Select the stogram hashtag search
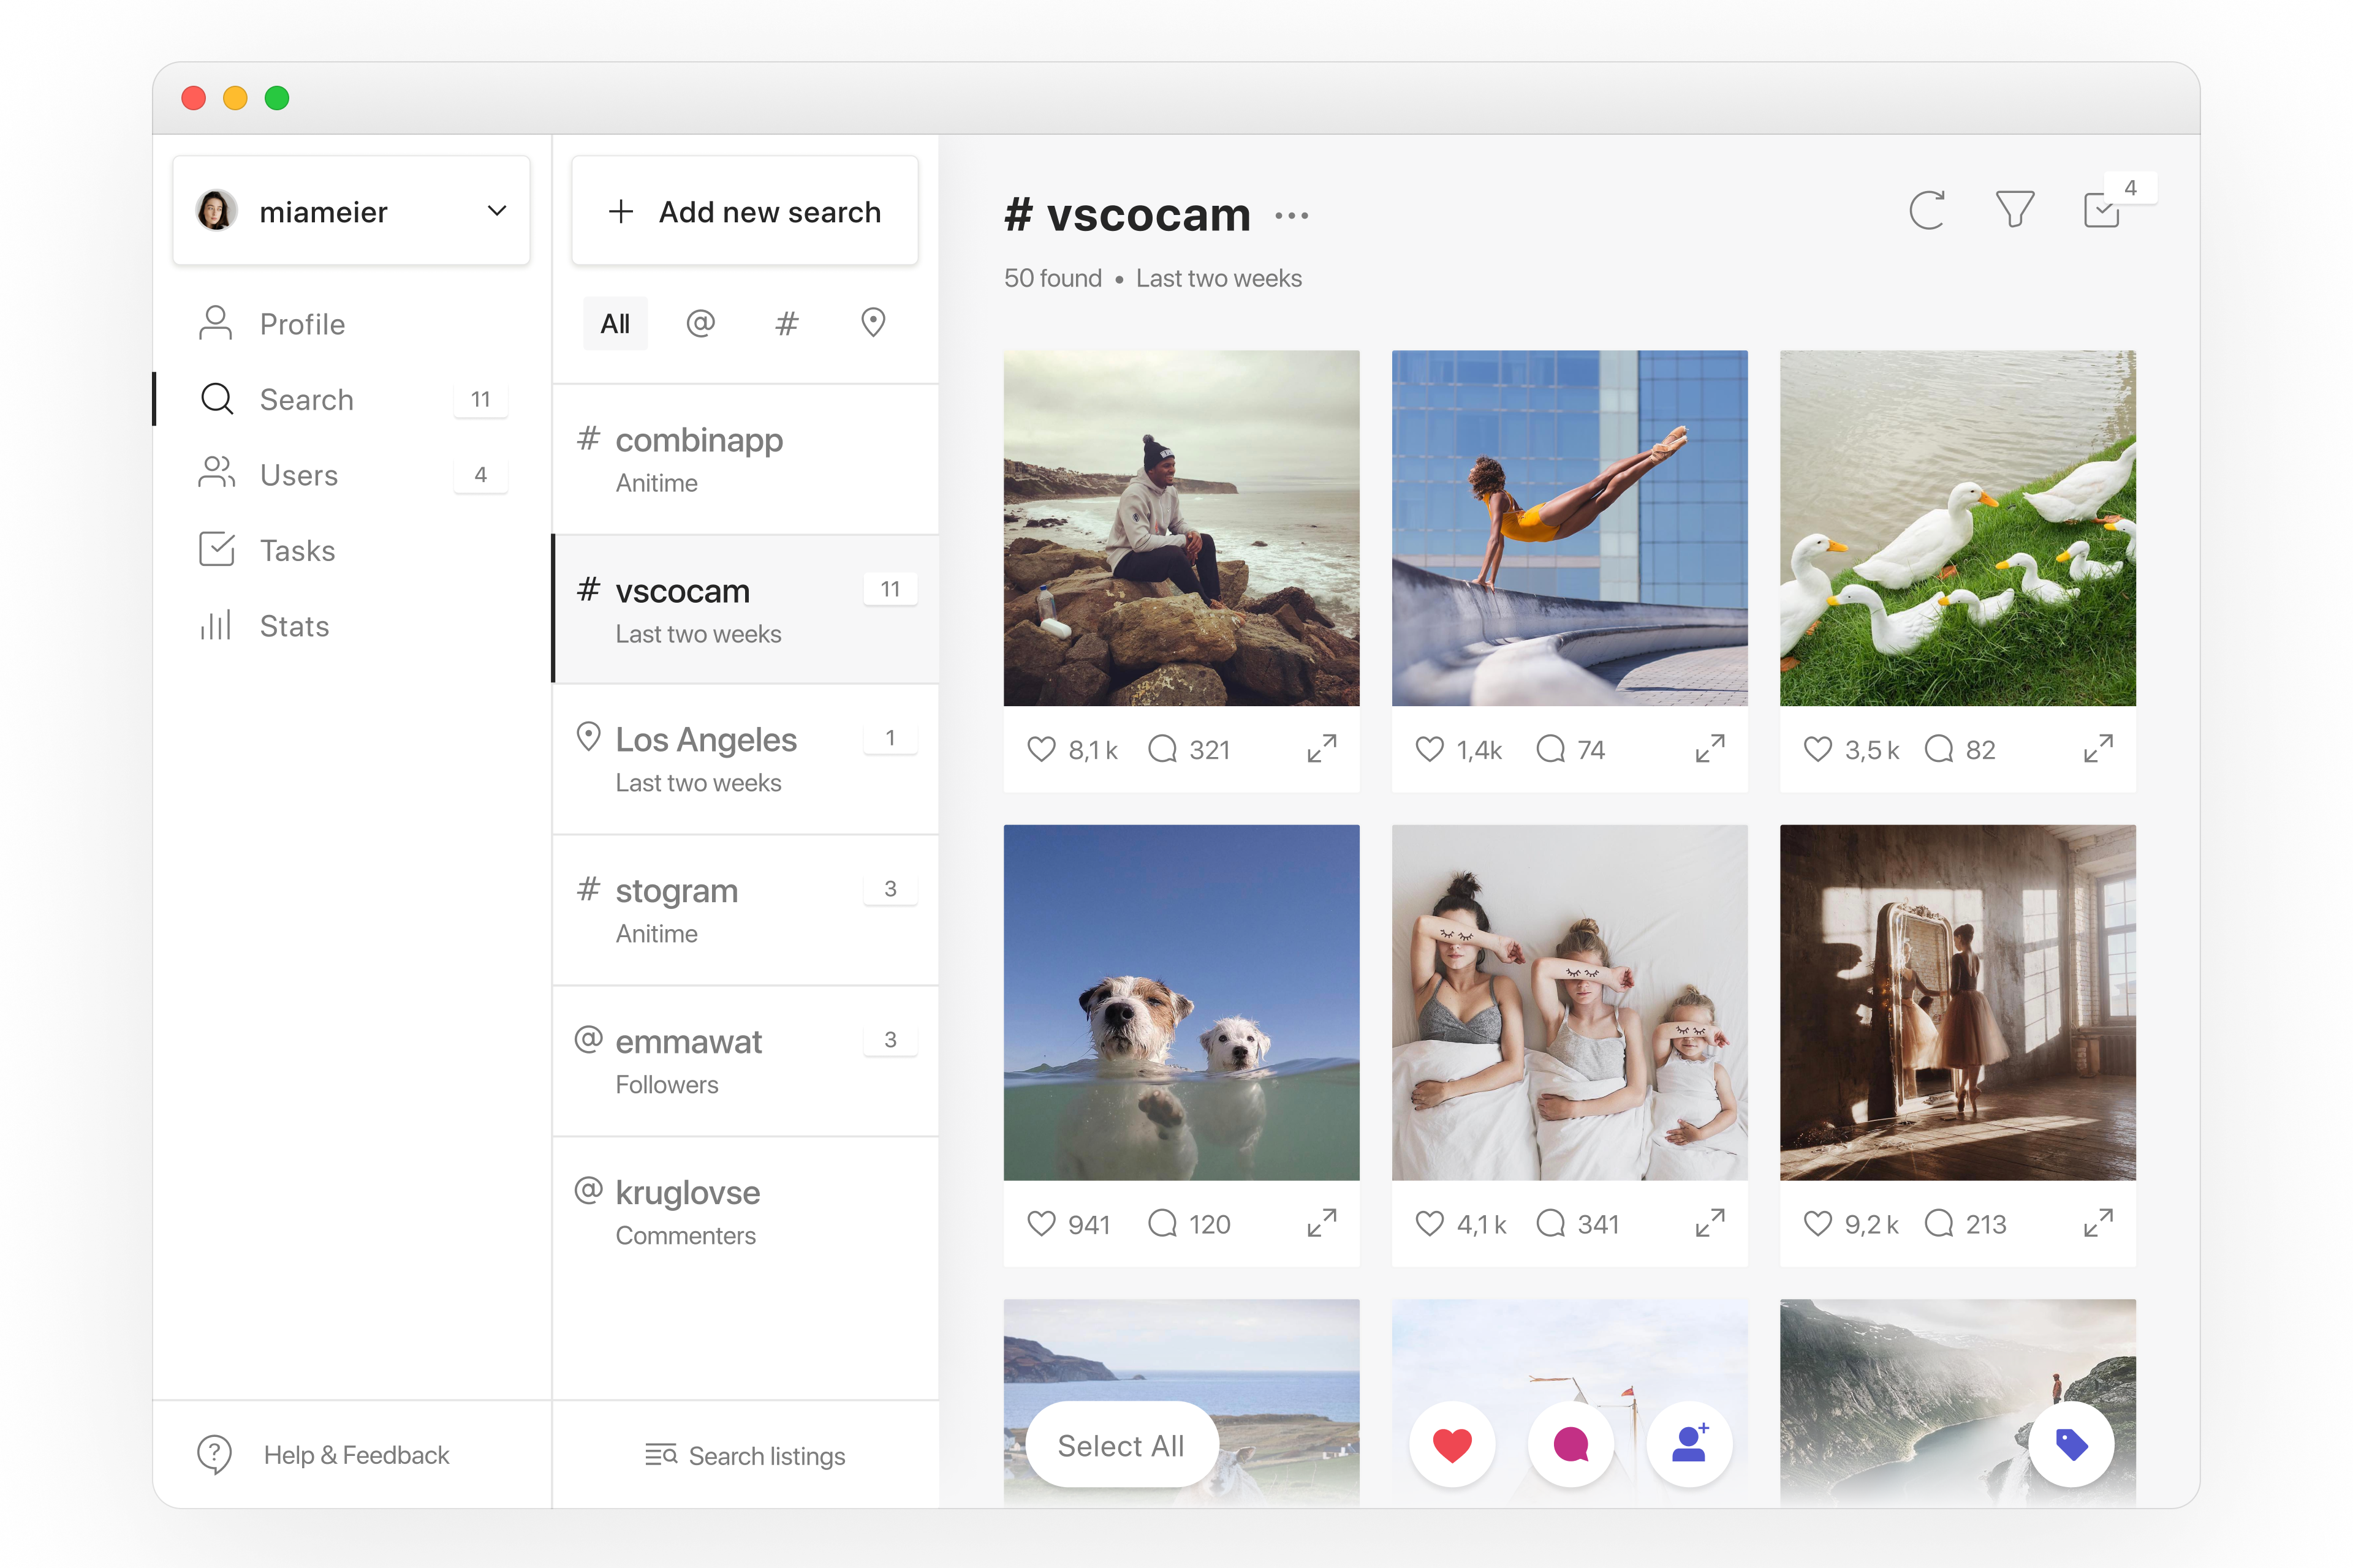Image resolution: width=2353 pixels, height=1568 pixels. [x=745, y=910]
